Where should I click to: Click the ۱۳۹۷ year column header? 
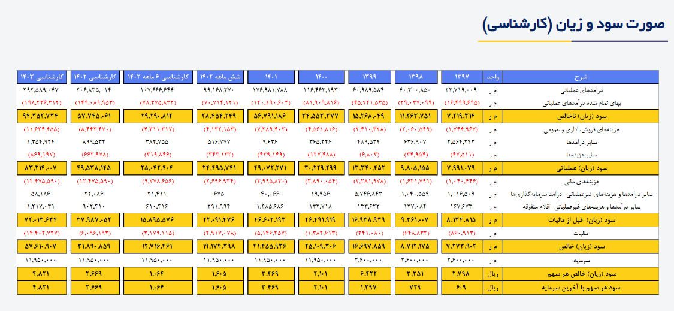coord(461,77)
